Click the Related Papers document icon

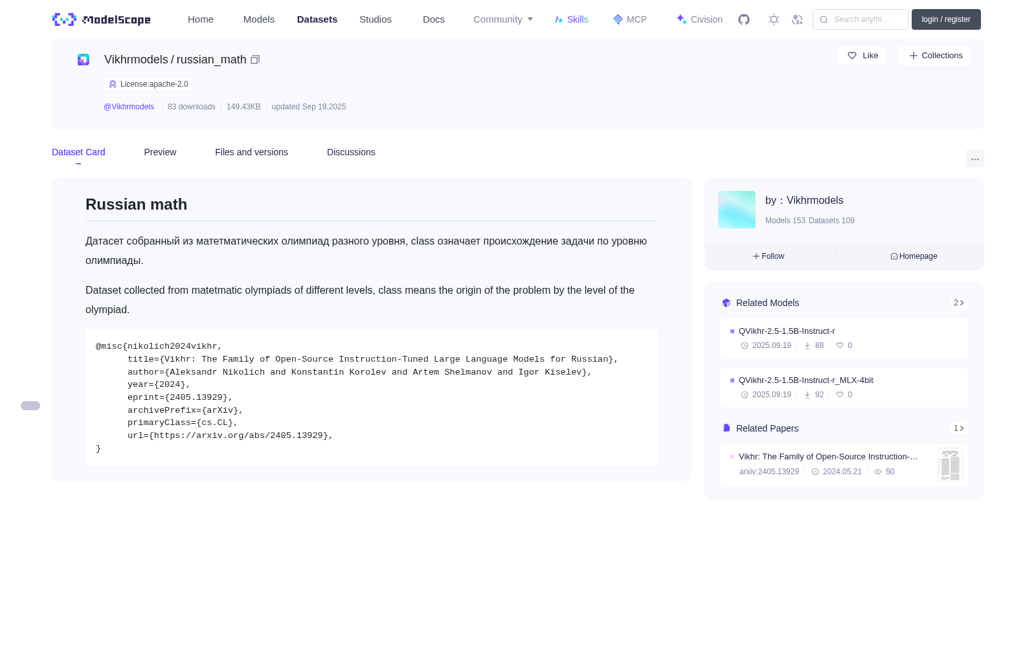pos(726,428)
